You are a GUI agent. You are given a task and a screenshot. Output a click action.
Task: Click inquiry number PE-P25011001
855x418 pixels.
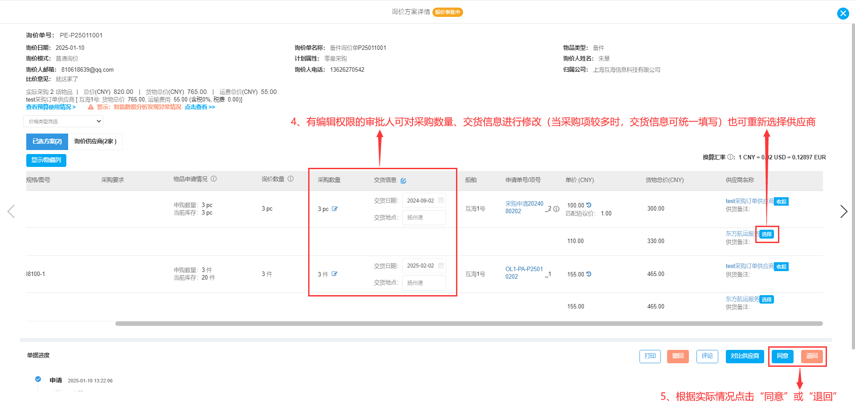[81, 35]
